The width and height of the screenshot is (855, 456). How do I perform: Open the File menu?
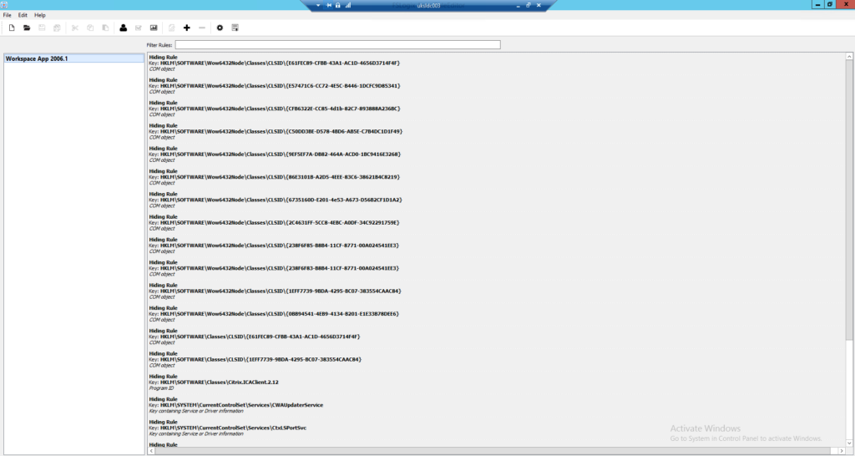8,15
